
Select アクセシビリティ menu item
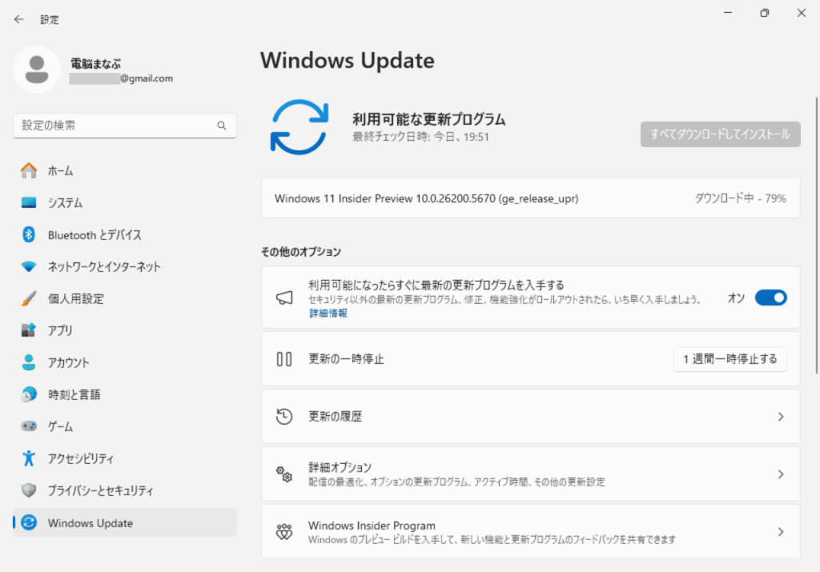125,458
